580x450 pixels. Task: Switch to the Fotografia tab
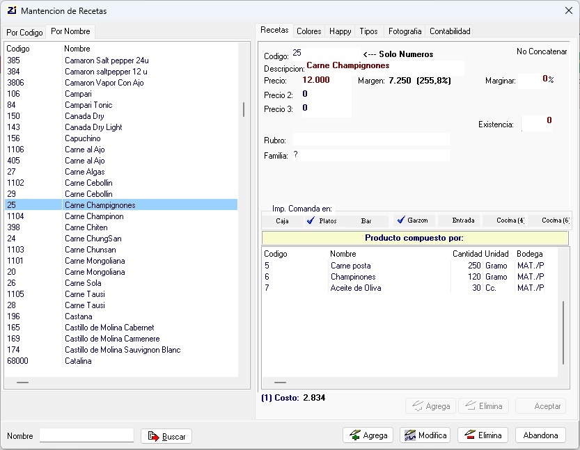point(405,31)
